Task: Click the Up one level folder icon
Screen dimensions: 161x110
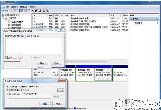Action: point(12,11)
